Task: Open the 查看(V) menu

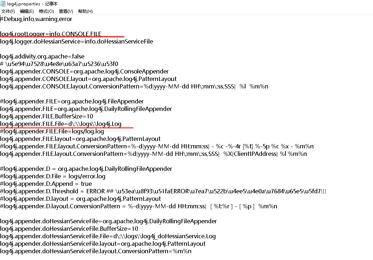Action: click(66, 11)
